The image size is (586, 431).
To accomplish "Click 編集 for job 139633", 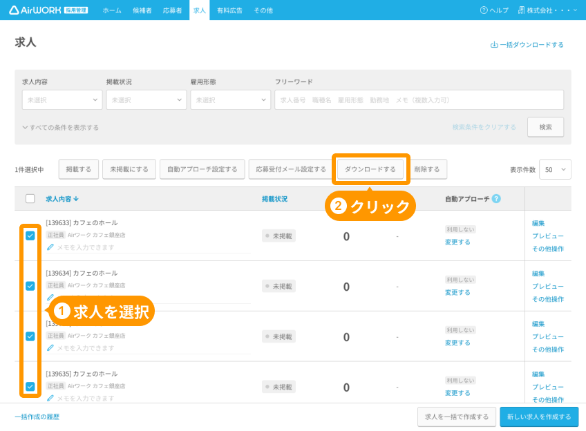I will [x=538, y=223].
